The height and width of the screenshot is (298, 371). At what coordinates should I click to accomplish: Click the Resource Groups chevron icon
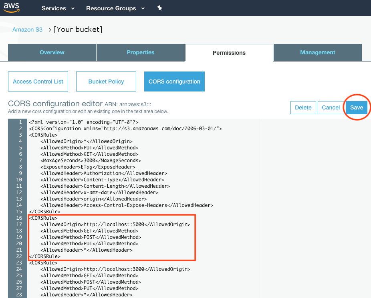tap(142, 8)
